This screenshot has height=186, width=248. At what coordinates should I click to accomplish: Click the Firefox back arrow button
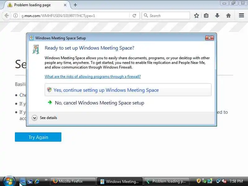click(7, 16)
